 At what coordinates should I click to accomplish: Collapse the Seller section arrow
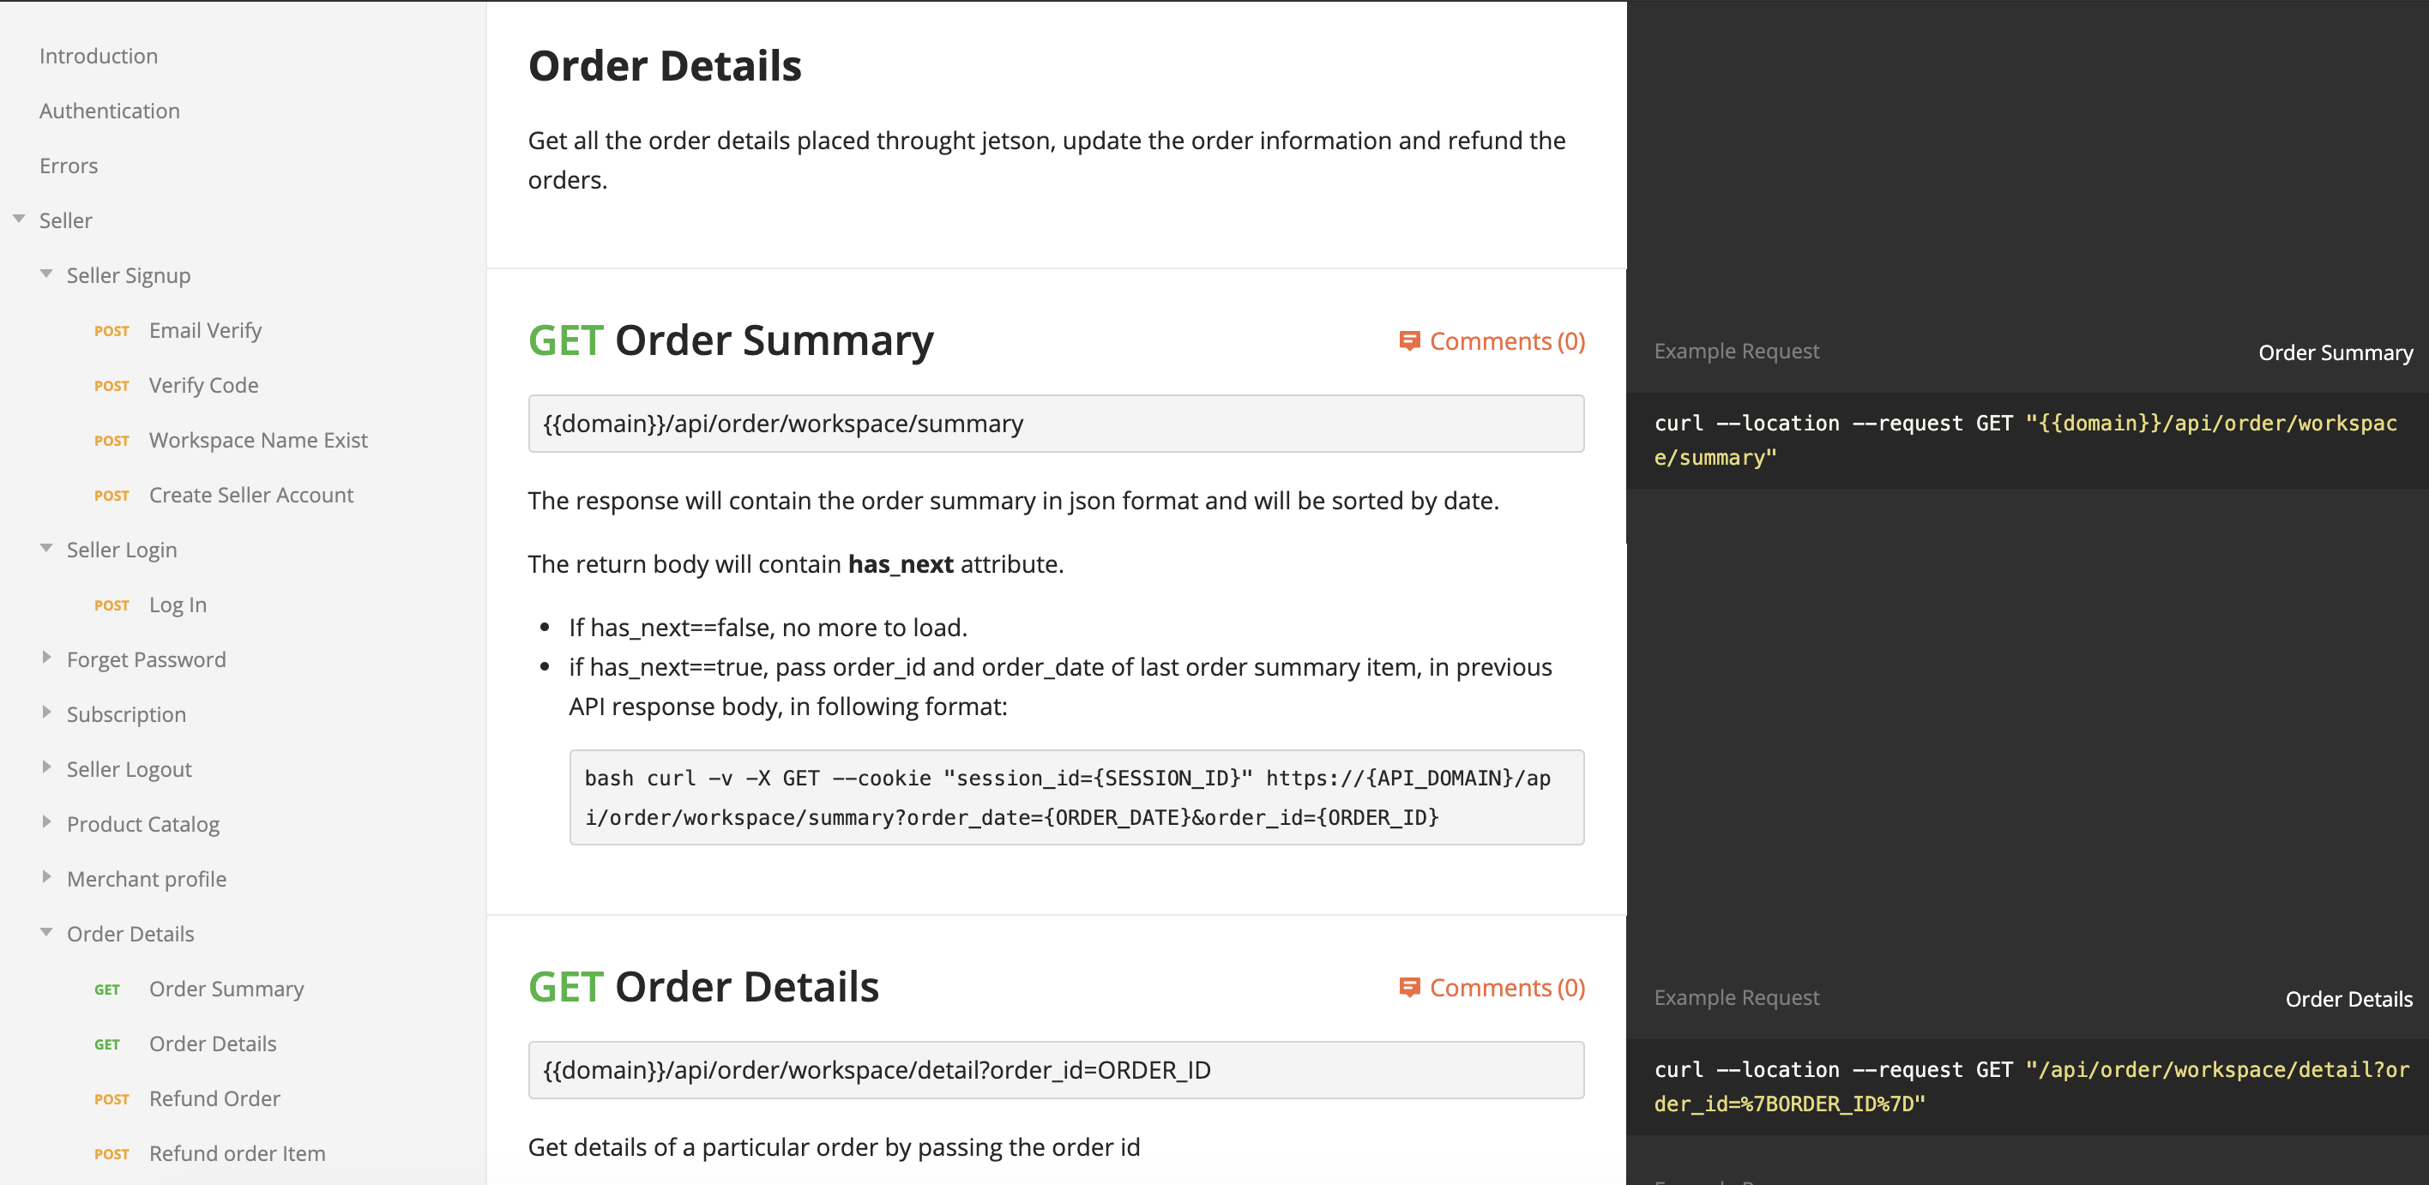tap(19, 220)
